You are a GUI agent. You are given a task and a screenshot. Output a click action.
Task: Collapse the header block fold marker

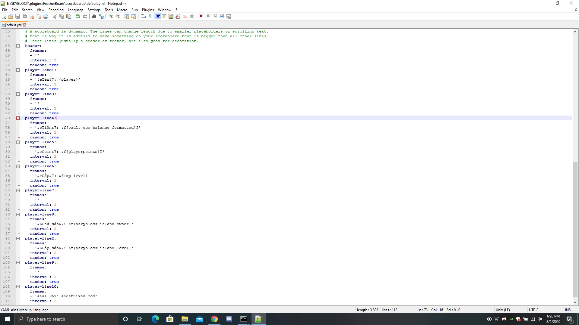(x=18, y=46)
